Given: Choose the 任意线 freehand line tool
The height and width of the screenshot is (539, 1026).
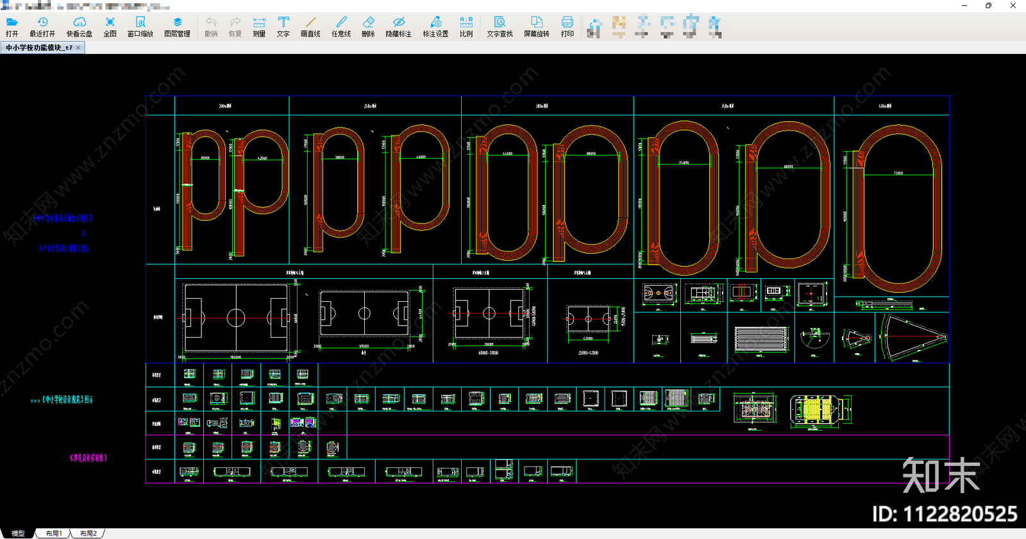Looking at the screenshot, I should (341, 27).
